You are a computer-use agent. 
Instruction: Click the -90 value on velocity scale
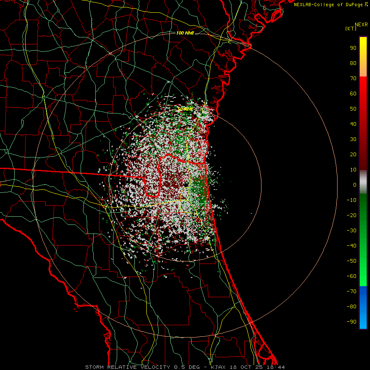[351, 322]
